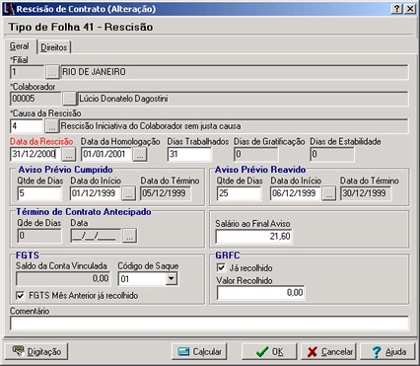
Task: Click the Data da Homologação date field
Action: point(106,154)
